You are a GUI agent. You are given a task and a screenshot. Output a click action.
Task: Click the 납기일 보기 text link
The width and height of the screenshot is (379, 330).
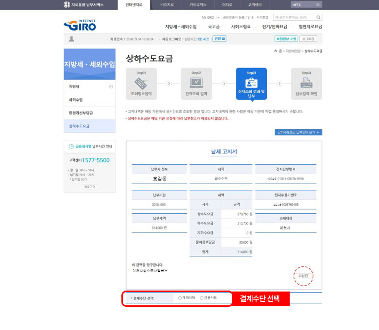[79, 179]
